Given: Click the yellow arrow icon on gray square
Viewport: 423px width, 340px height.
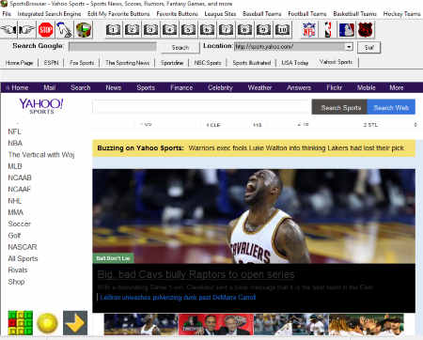Looking at the screenshot, I should [x=75, y=323].
